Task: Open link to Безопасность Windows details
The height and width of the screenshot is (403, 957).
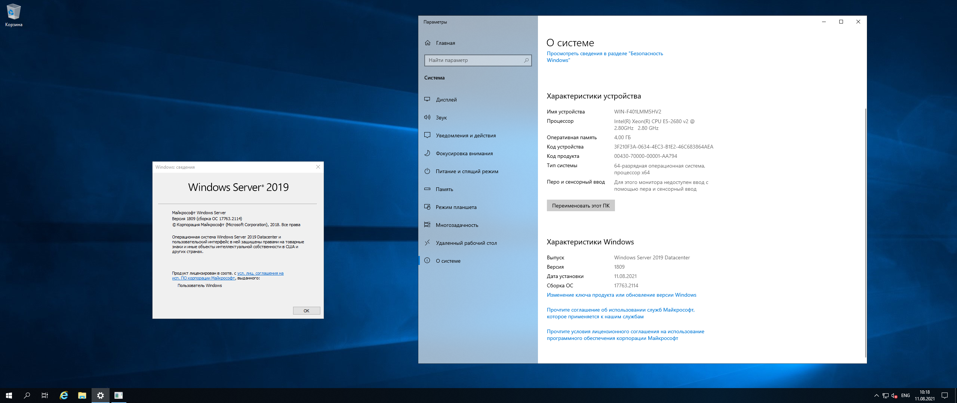Action: 605,57
